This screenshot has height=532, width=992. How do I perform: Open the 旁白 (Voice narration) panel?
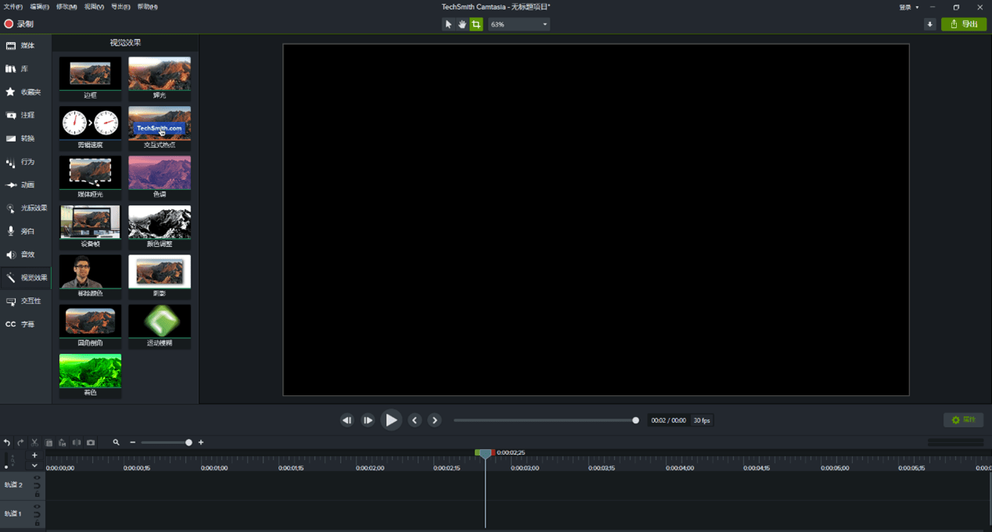[x=26, y=231]
